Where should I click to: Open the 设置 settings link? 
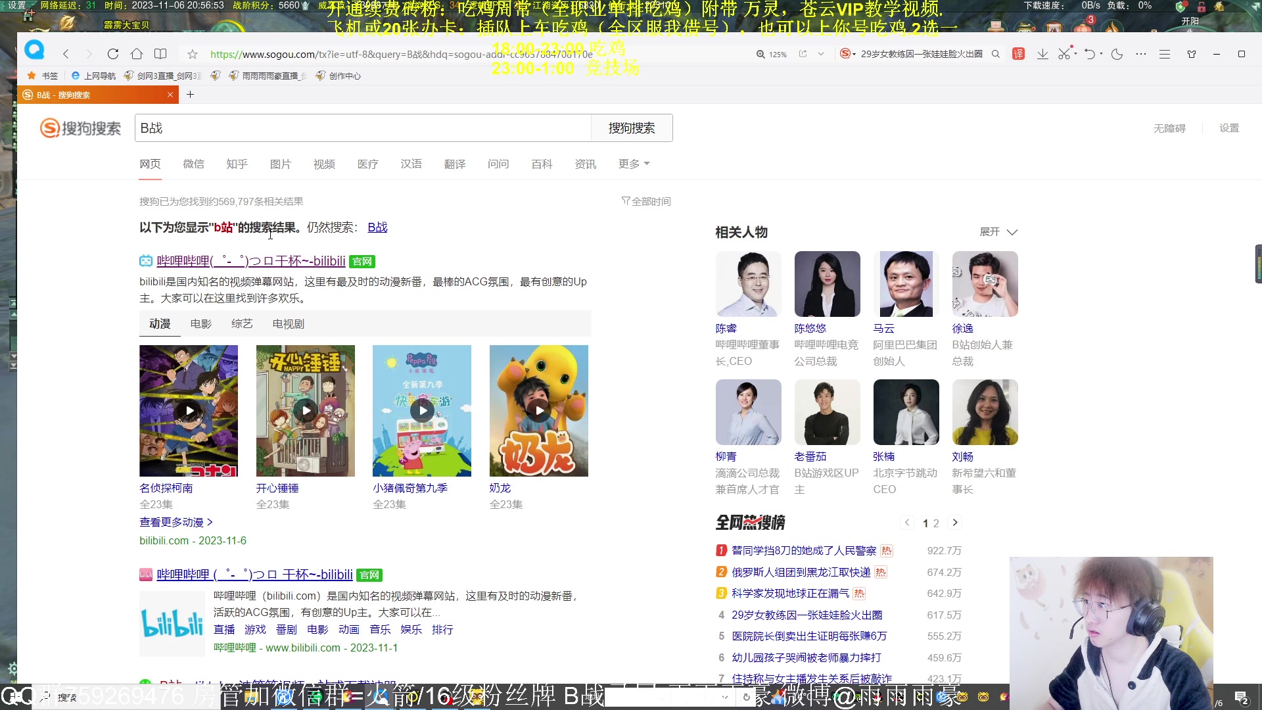click(x=1229, y=129)
